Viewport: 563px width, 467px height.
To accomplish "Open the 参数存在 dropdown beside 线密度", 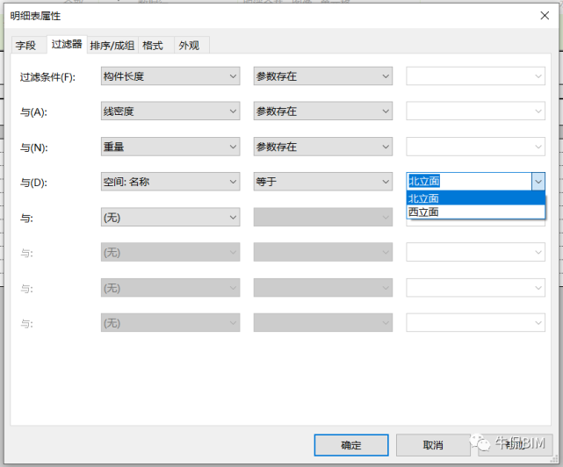I will pos(322,111).
